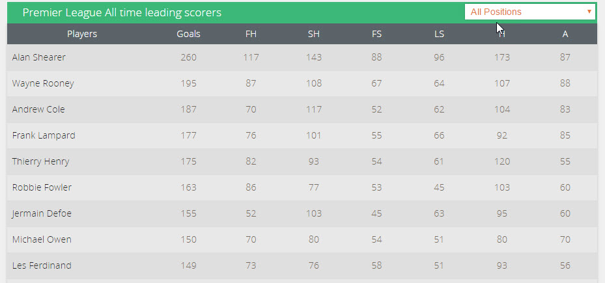Select Jermain Defoe in the list
Viewport: 605px width, 283px height.
tap(42, 213)
